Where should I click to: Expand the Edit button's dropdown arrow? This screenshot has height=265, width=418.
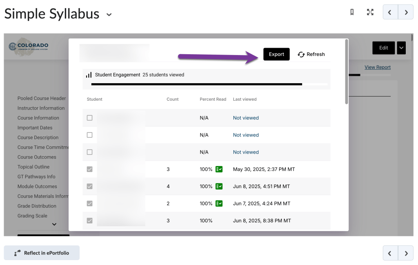pos(401,48)
